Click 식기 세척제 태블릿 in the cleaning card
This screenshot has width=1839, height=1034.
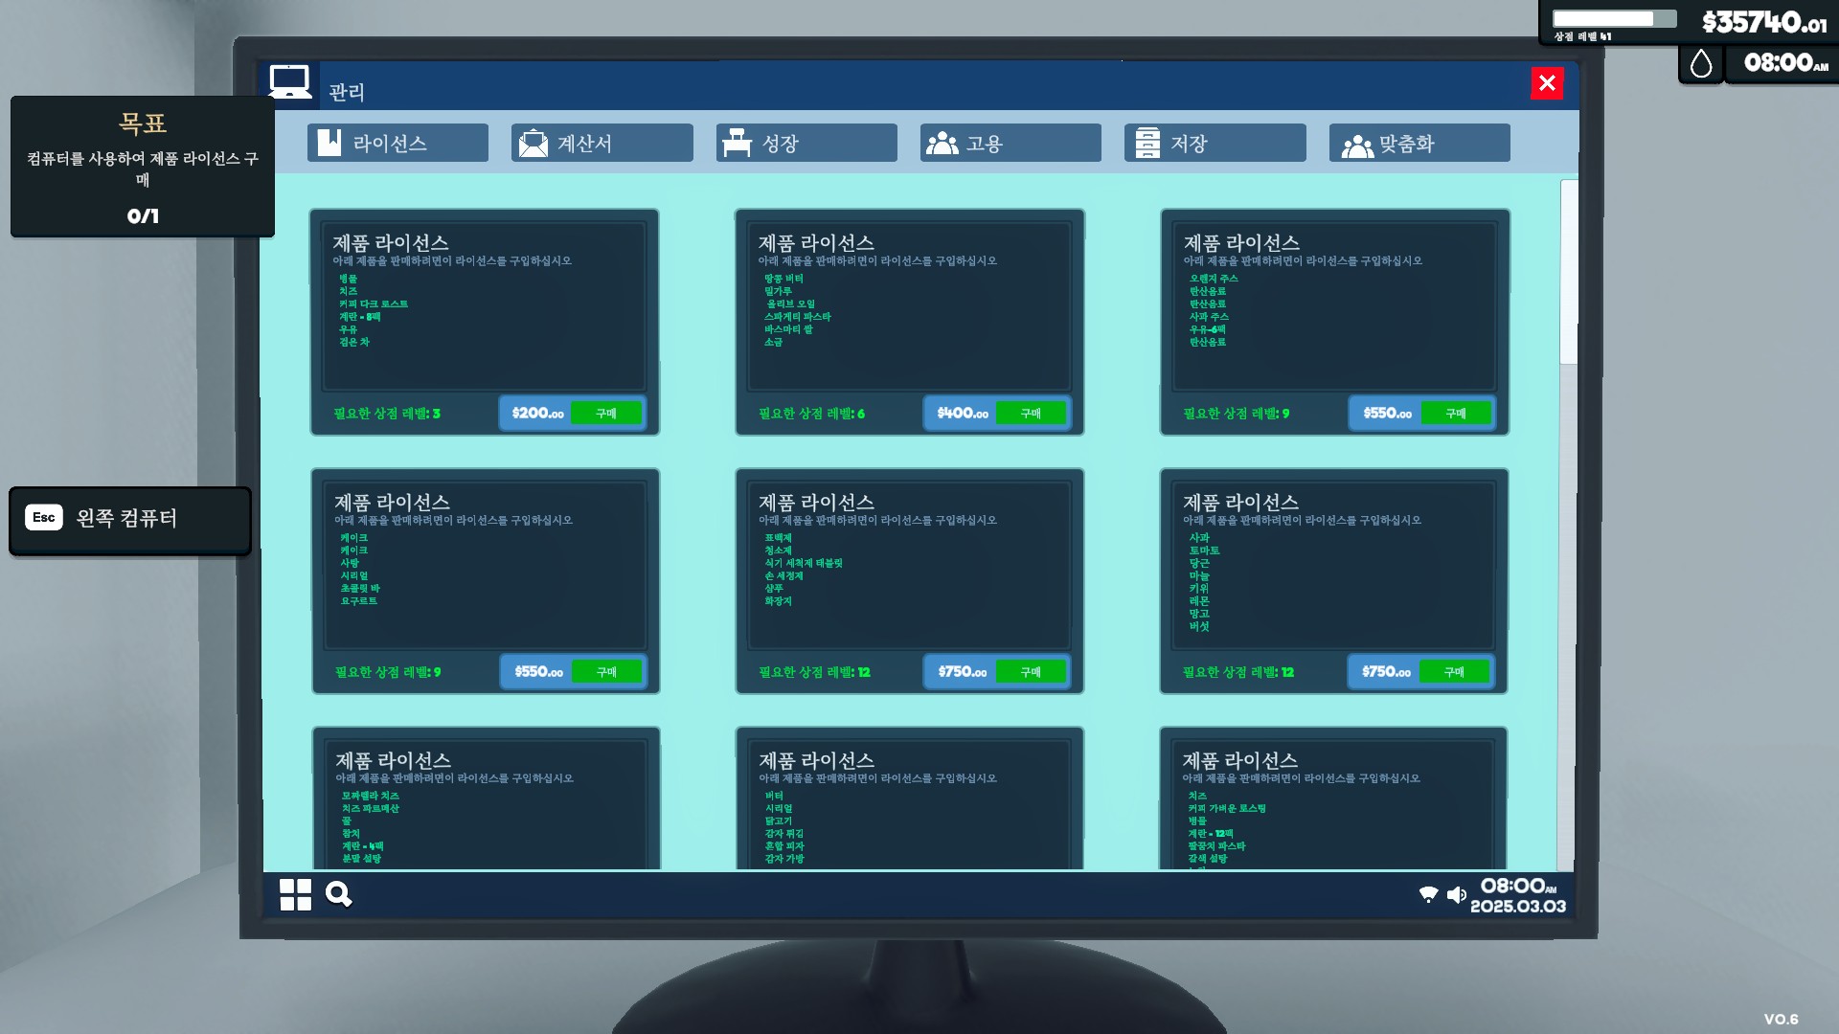click(804, 563)
